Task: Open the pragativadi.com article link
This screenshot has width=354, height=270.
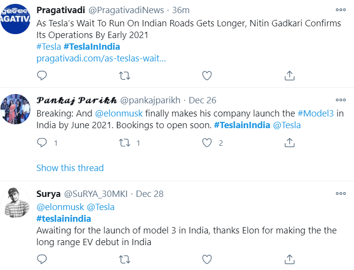Action: 101,58
